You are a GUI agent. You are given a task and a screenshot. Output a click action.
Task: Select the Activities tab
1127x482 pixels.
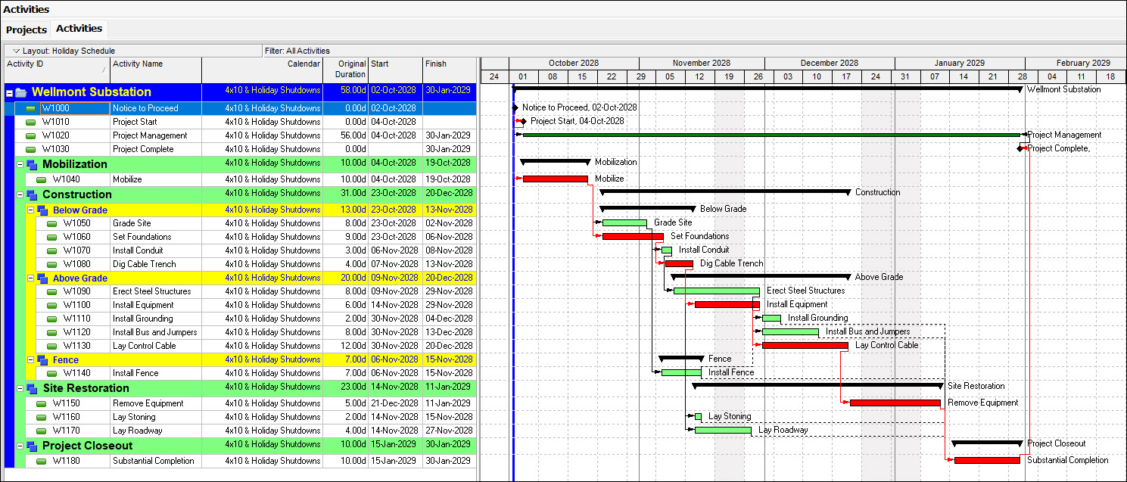tap(79, 29)
